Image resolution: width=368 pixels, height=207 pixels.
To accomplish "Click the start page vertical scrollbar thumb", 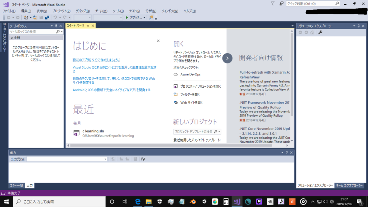I will point(292,75).
